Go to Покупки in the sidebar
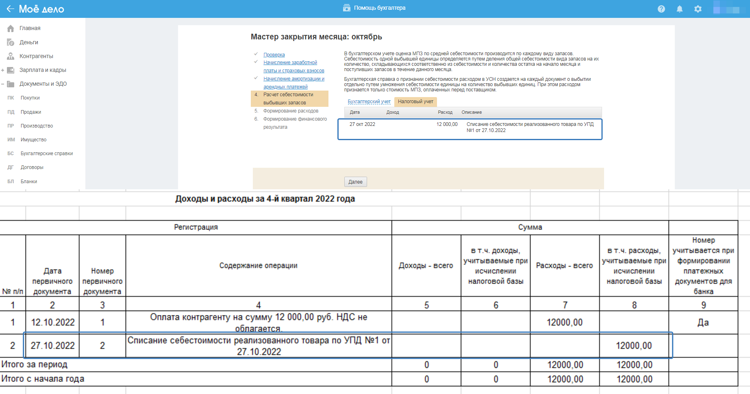The width and height of the screenshot is (750, 394). pyautogui.click(x=30, y=98)
